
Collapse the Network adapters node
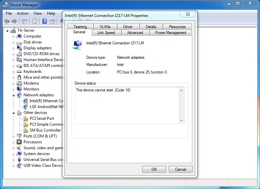point(13,95)
